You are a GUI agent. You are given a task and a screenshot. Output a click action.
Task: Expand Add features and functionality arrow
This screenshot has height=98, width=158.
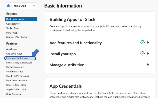pyautogui.click(x=148, y=42)
